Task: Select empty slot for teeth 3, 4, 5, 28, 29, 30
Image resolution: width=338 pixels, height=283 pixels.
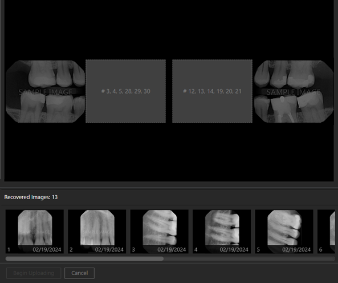Action: [x=125, y=91]
